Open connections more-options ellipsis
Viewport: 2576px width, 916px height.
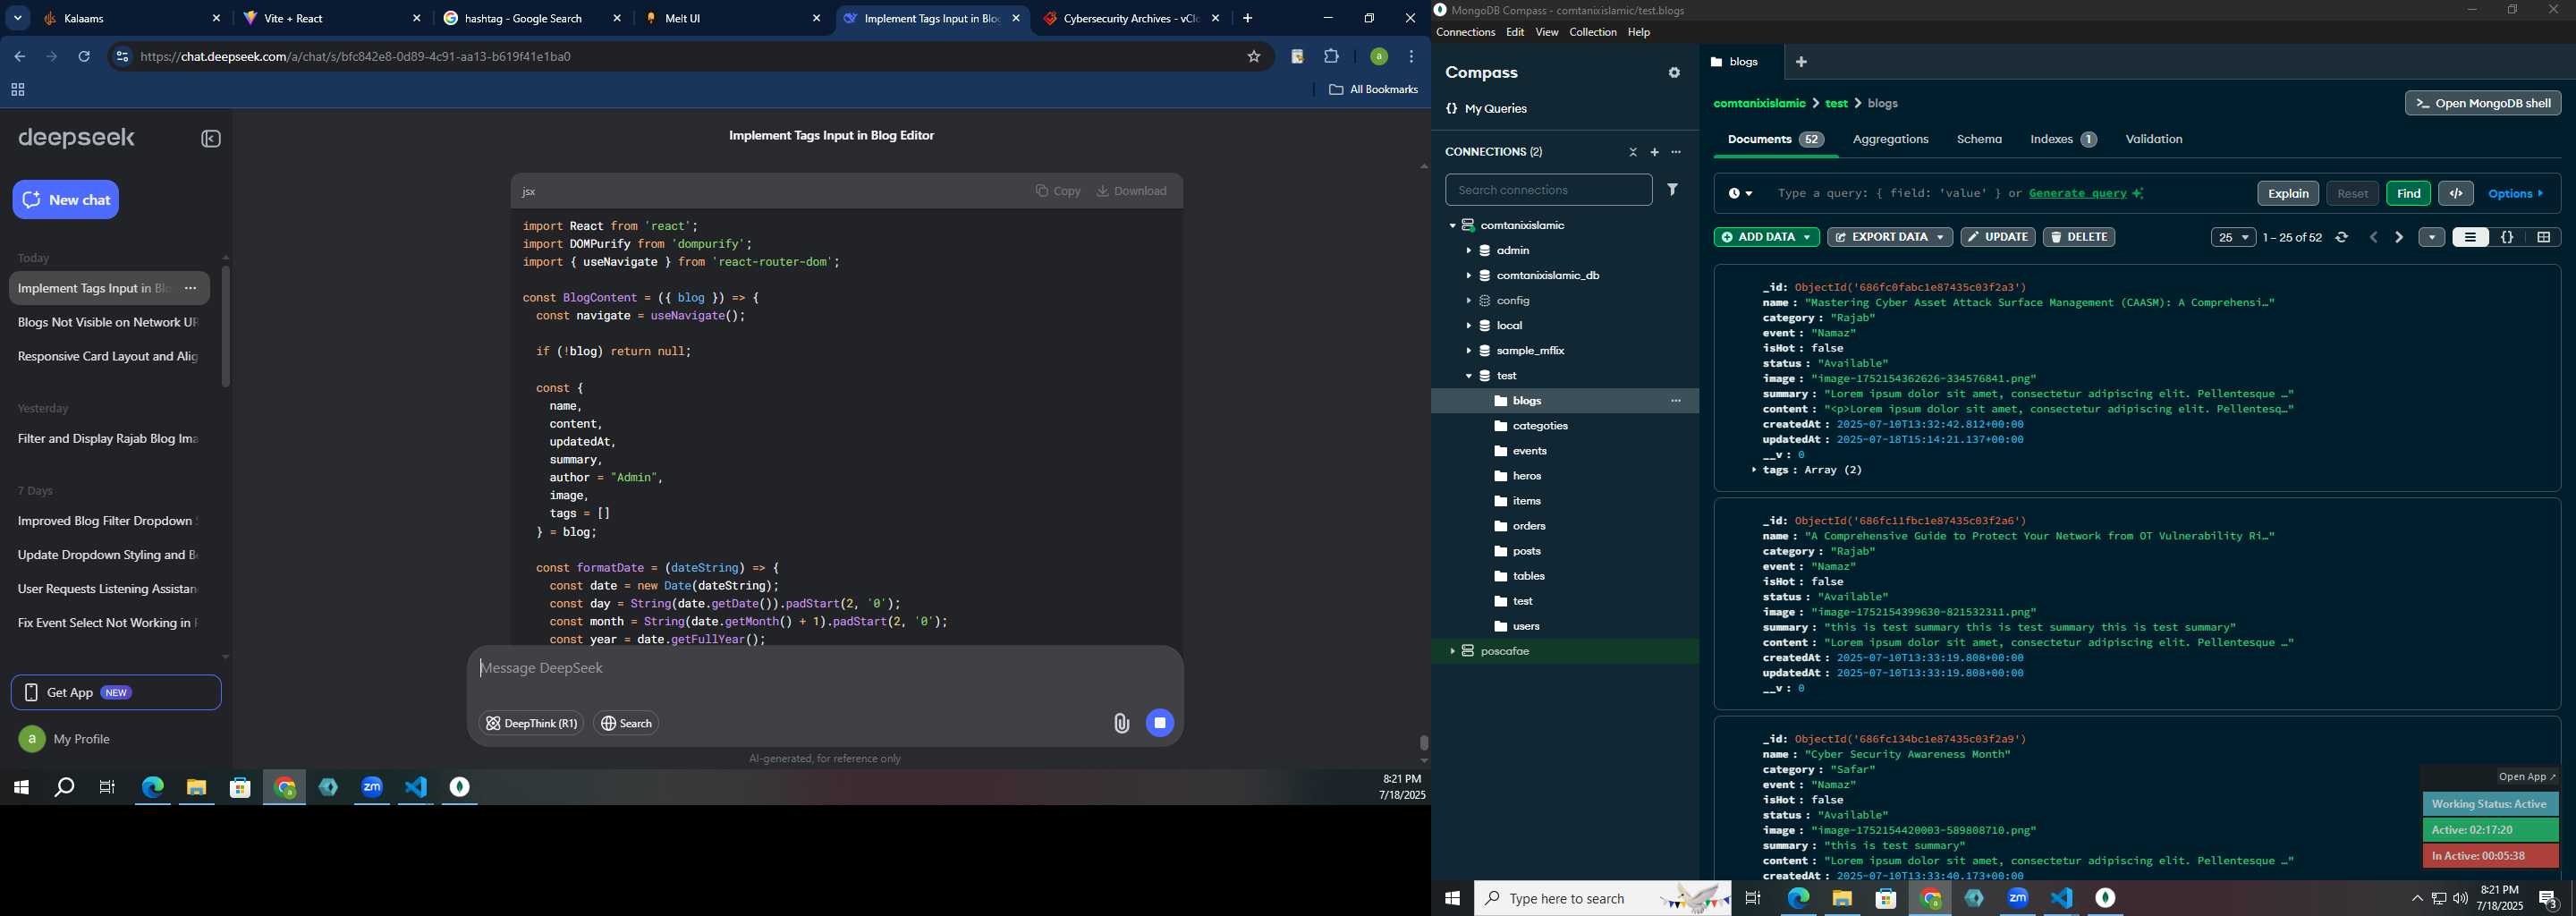pyautogui.click(x=1676, y=152)
